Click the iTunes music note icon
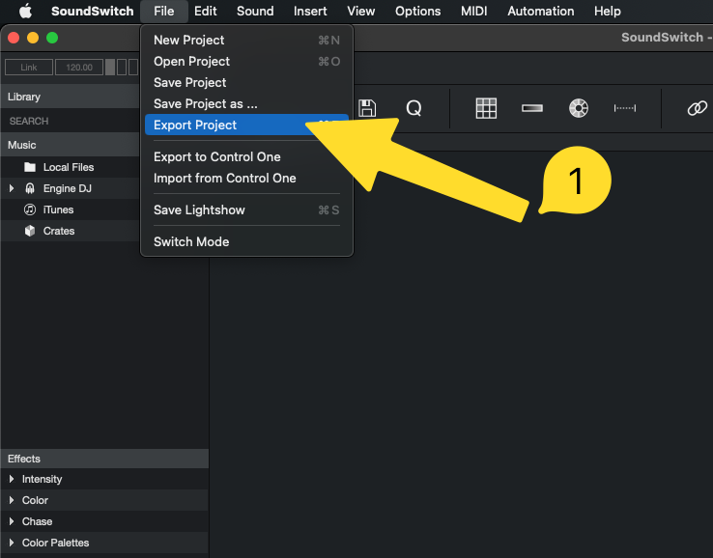This screenshot has height=558, width=713. coord(30,209)
